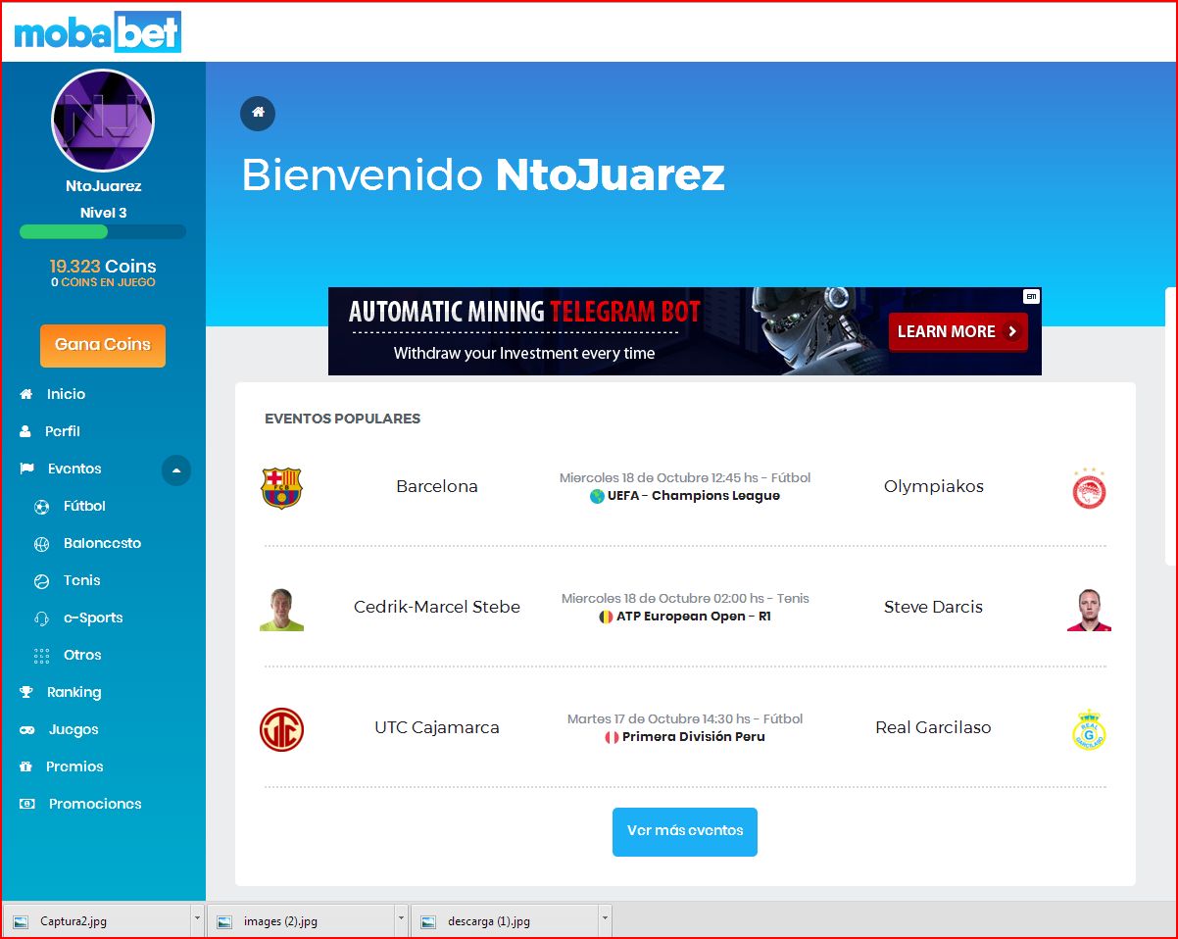Select Baloncesto in the Eventos submenu
Image resolution: width=1178 pixels, height=939 pixels.
click(x=103, y=543)
